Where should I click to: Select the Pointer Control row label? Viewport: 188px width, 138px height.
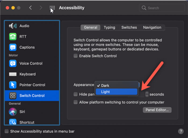click(x=32, y=85)
